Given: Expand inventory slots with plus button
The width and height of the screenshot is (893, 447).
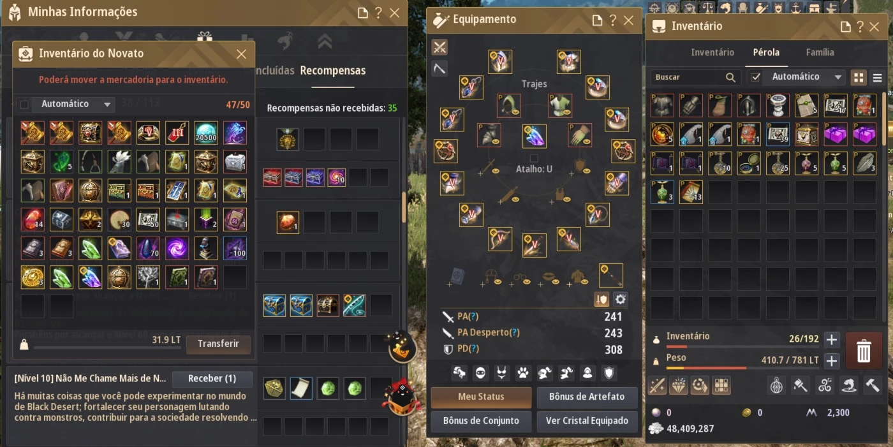Looking at the screenshot, I should click(832, 340).
